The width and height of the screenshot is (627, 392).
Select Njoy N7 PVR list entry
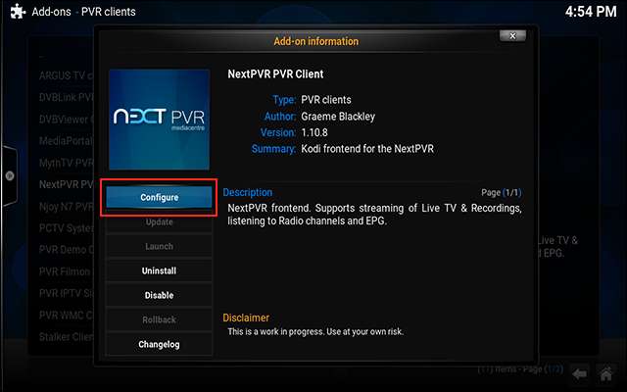(66, 207)
